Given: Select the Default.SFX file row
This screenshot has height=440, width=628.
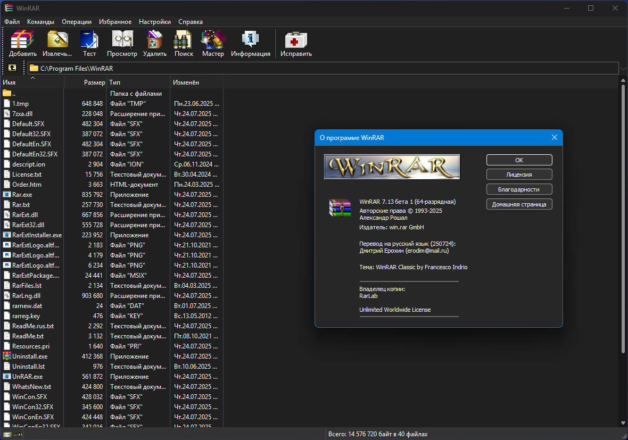Looking at the screenshot, I should click(x=111, y=124).
